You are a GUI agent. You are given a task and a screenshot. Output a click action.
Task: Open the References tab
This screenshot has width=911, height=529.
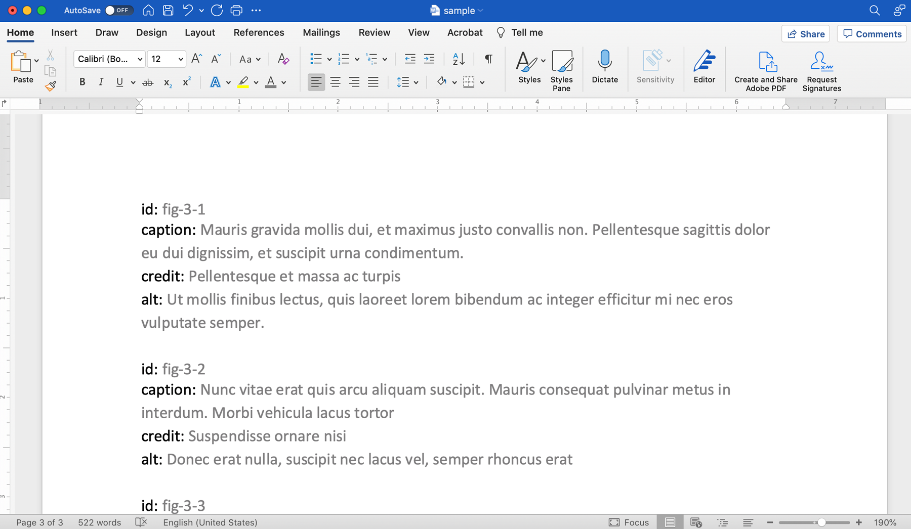(259, 32)
